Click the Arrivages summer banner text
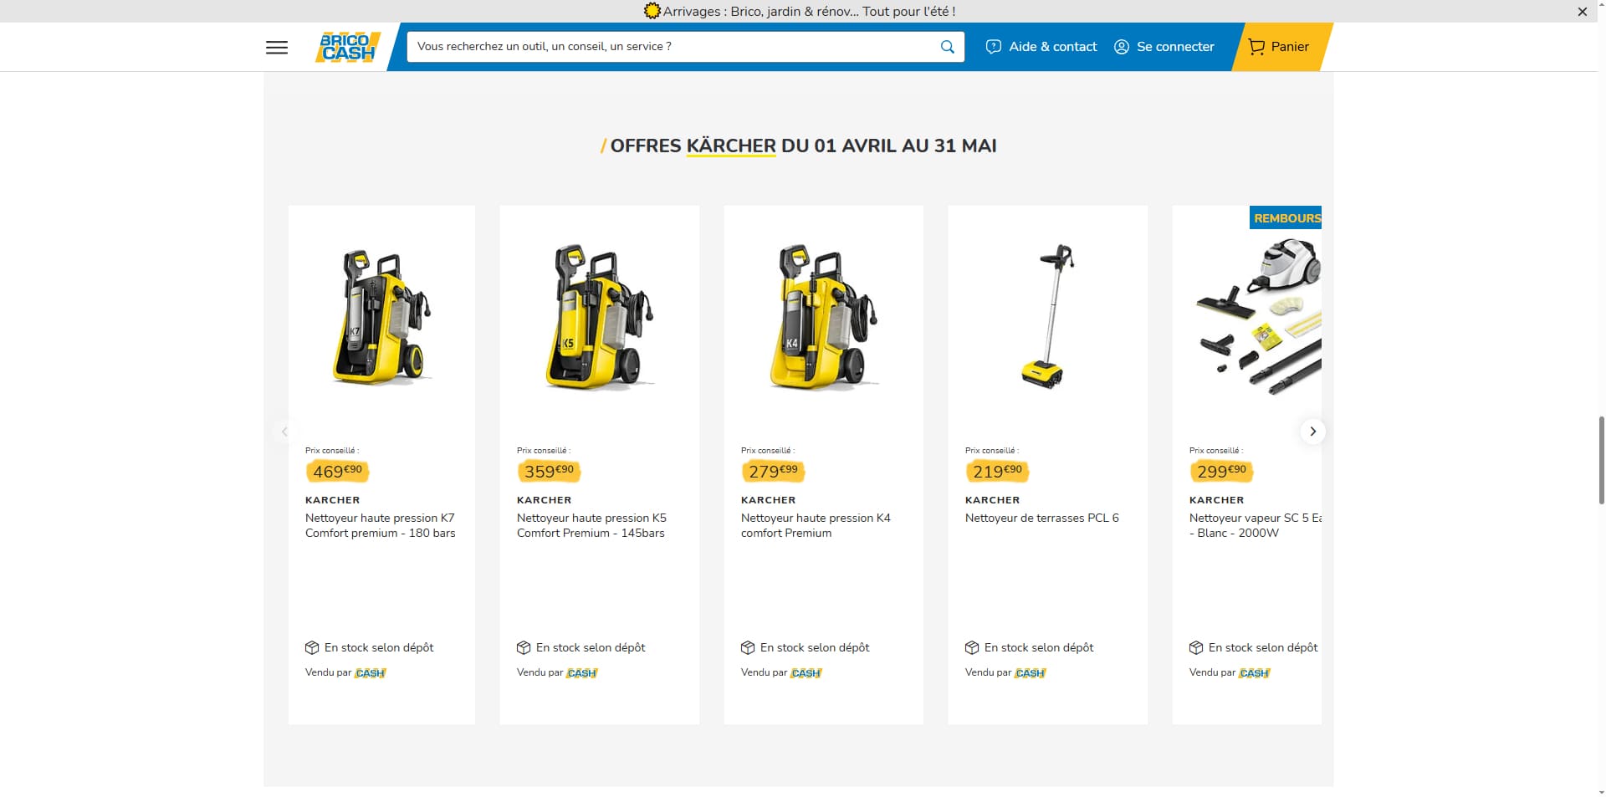 pos(809,11)
